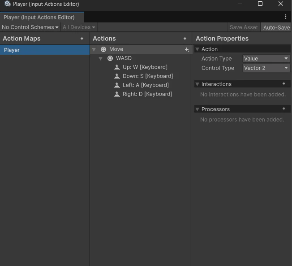Select the WASD composite binding
Image resolution: width=292 pixels, height=266 pixels.
[x=141, y=58]
